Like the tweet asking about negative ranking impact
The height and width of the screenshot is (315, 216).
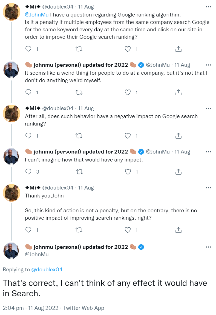(x=128, y=136)
